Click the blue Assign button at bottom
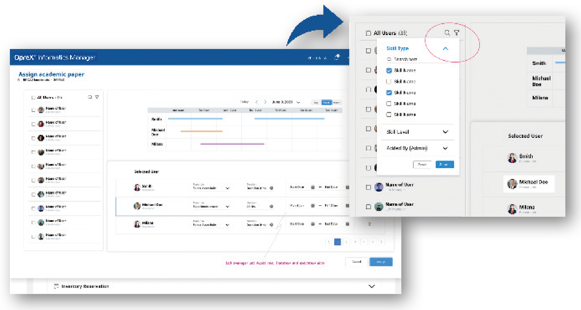The image size is (581, 310). point(381,262)
